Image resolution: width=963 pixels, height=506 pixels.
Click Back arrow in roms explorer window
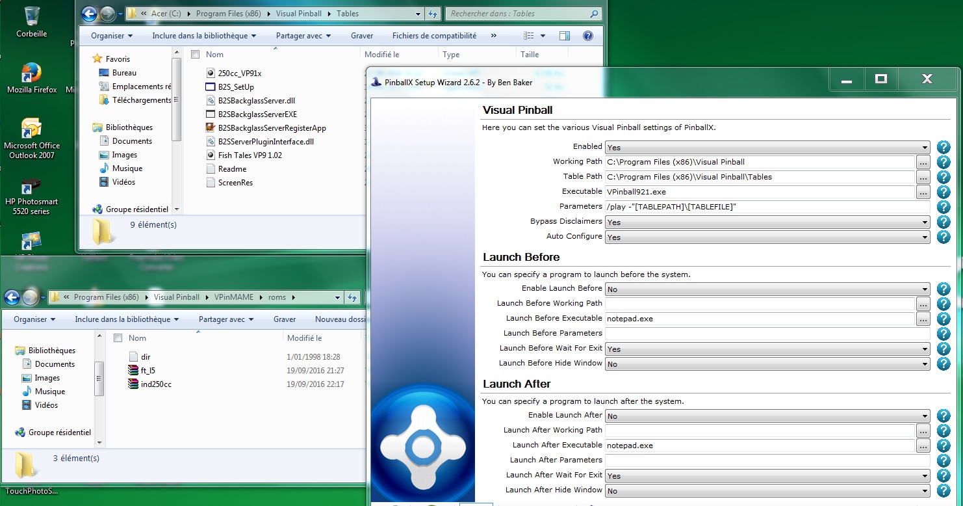pyautogui.click(x=12, y=297)
